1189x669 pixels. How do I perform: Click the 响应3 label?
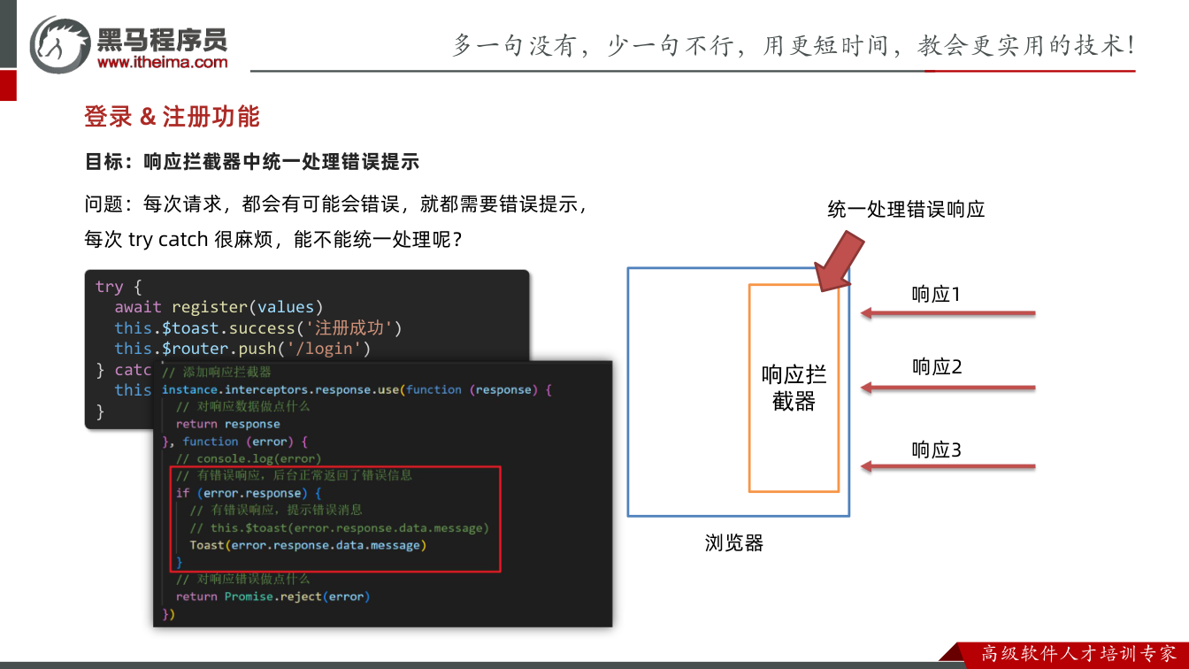coord(937,450)
